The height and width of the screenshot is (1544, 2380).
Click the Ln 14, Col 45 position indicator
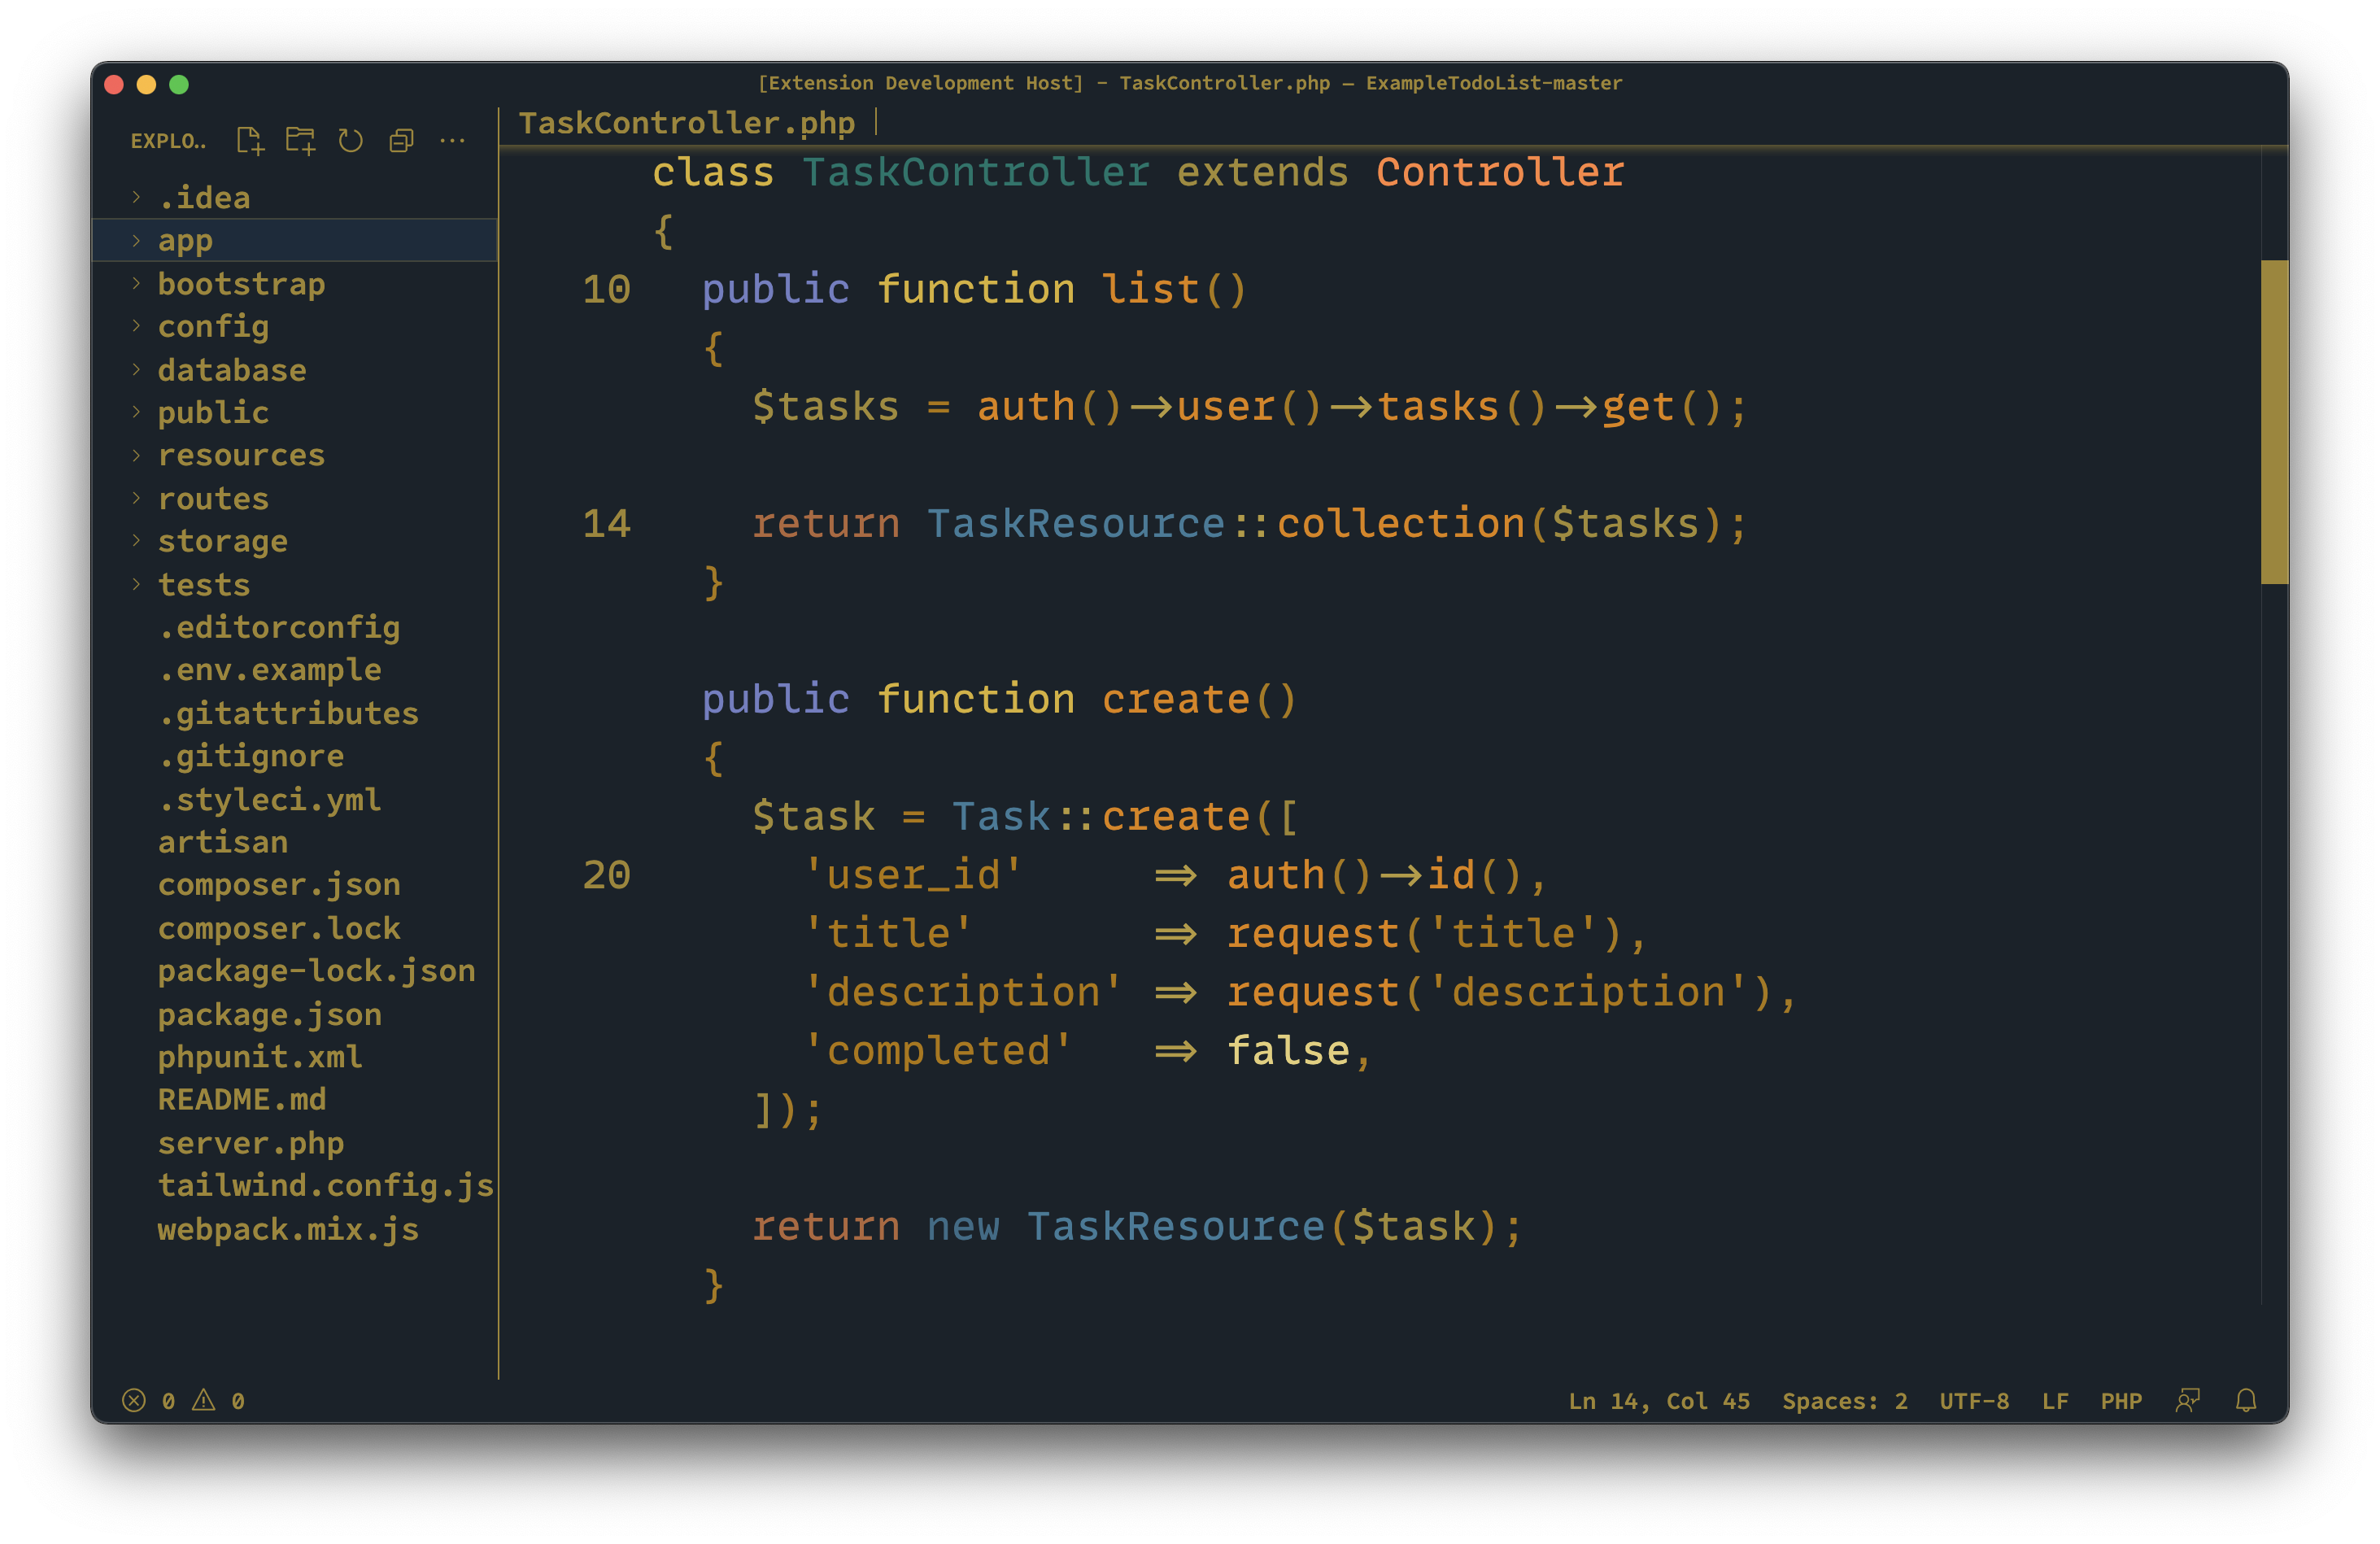pos(1658,1400)
